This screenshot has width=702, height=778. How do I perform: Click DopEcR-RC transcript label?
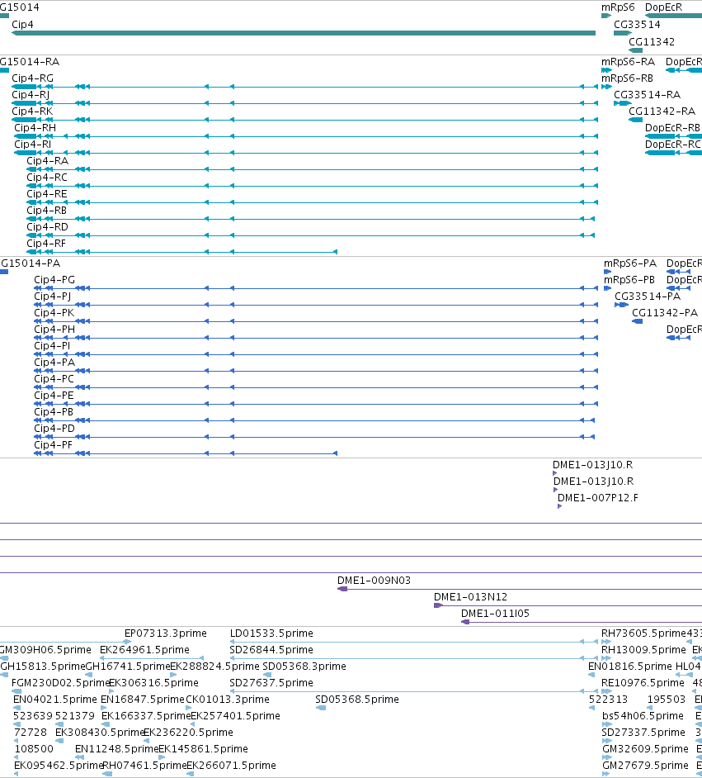pos(672,145)
